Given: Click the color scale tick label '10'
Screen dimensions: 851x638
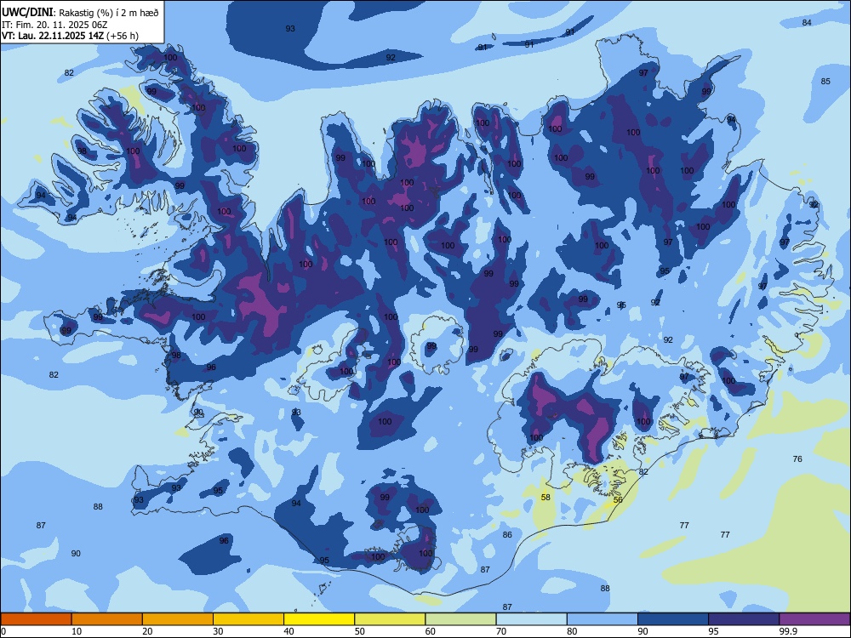Looking at the screenshot, I should click(x=77, y=631).
